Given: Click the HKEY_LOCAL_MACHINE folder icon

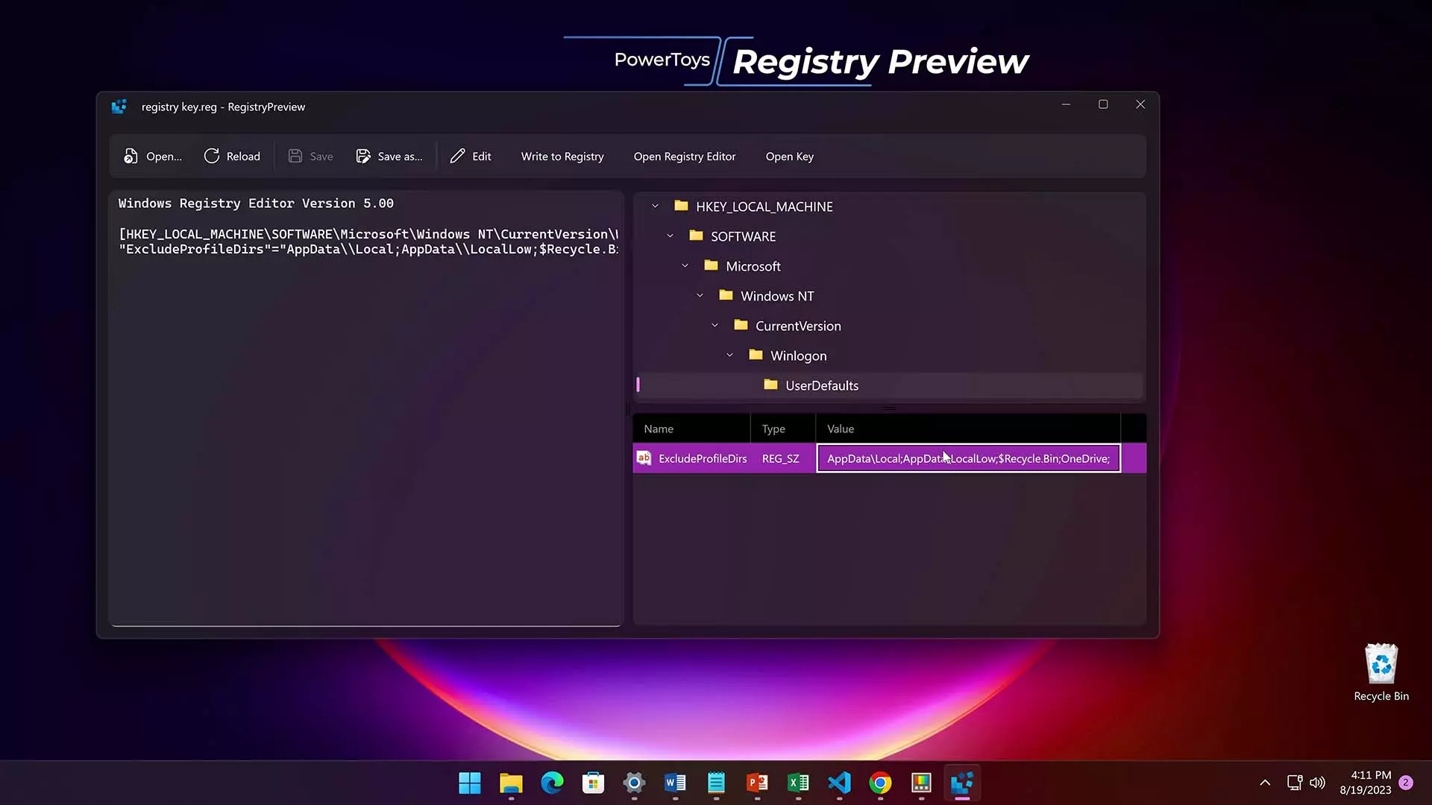Looking at the screenshot, I should click(x=681, y=206).
